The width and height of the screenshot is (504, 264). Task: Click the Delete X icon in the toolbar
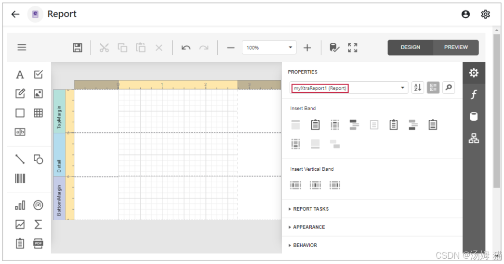[x=159, y=48]
